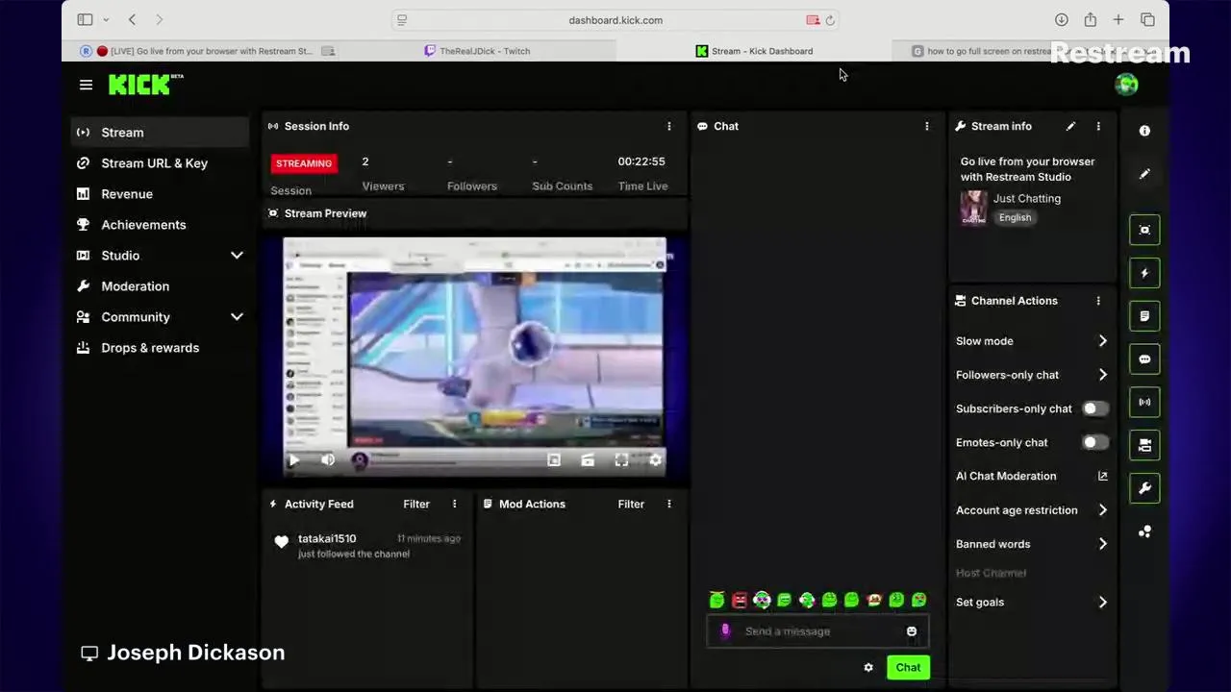
Task: Mute the stream preview volume
Action: pyautogui.click(x=328, y=460)
